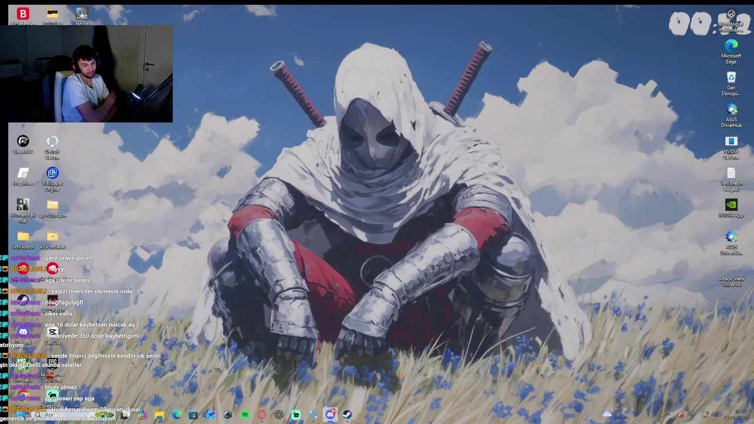Open the lot driver desktop icon
This screenshot has width=754, height=424.
click(x=23, y=176)
